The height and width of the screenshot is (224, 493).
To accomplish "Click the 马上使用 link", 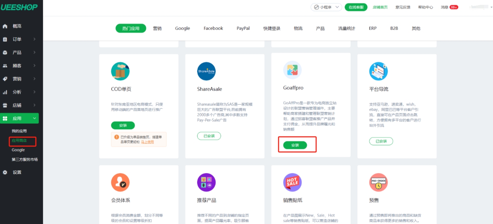I will click(148, 142).
